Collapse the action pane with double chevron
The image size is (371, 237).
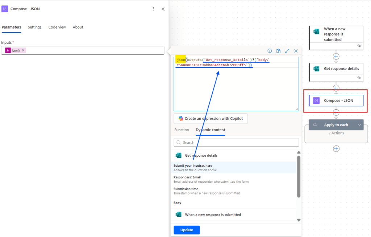coord(163,9)
